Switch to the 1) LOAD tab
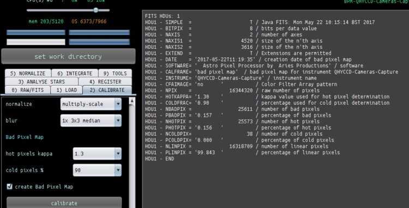 point(67,90)
